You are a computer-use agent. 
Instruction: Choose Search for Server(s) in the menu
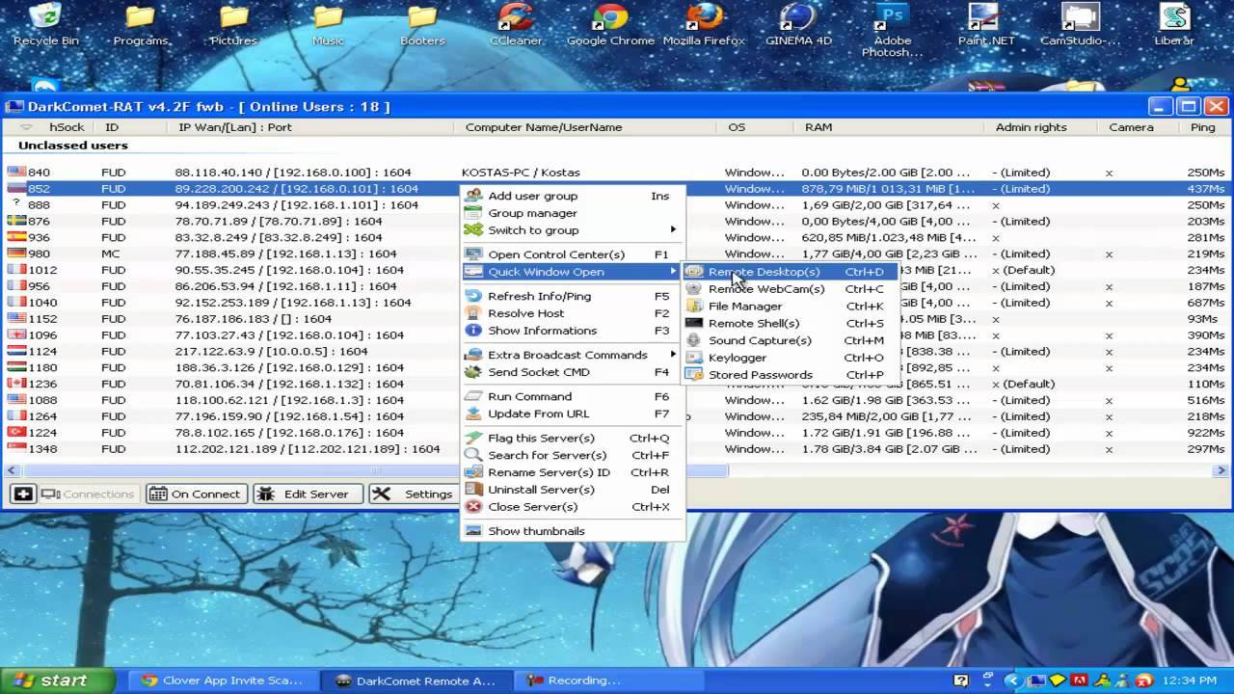[571, 455]
